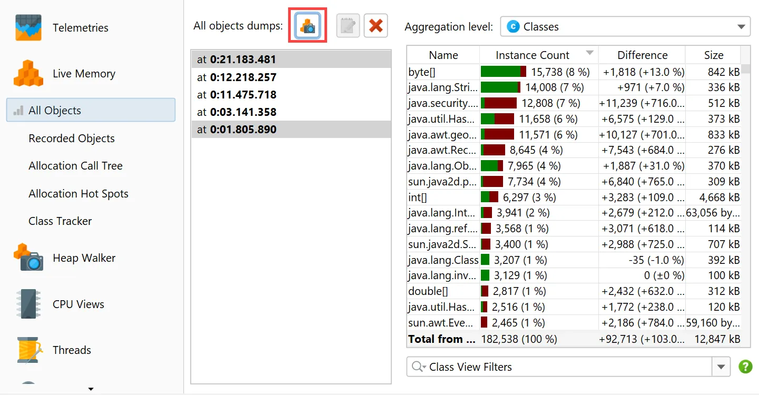Click the 'Total from' summary row label
This screenshot has width=759, height=395.
(x=442, y=339)
